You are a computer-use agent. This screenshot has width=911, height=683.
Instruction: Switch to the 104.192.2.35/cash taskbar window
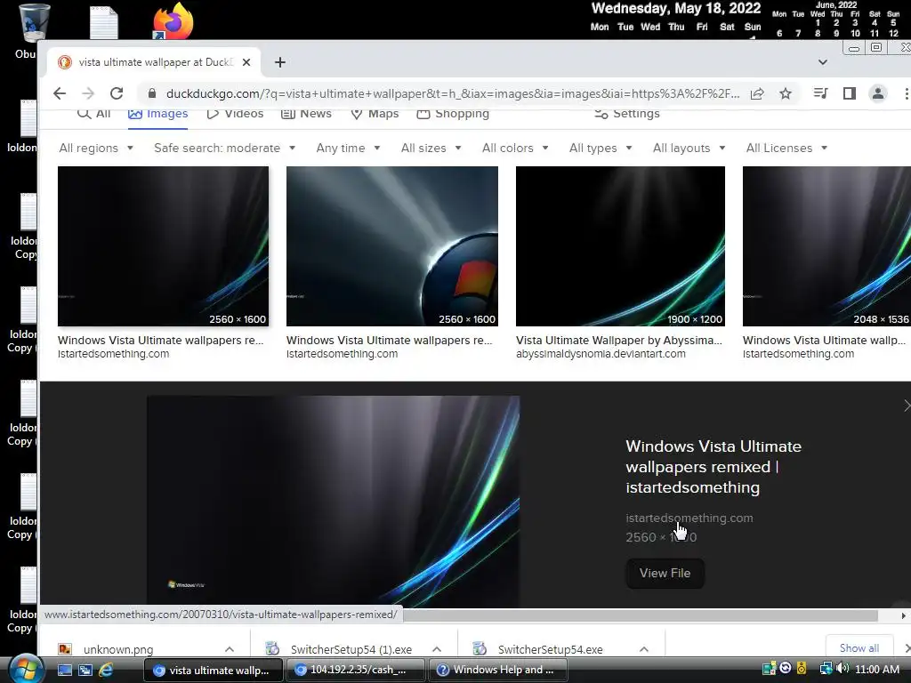tap(356, 670)
